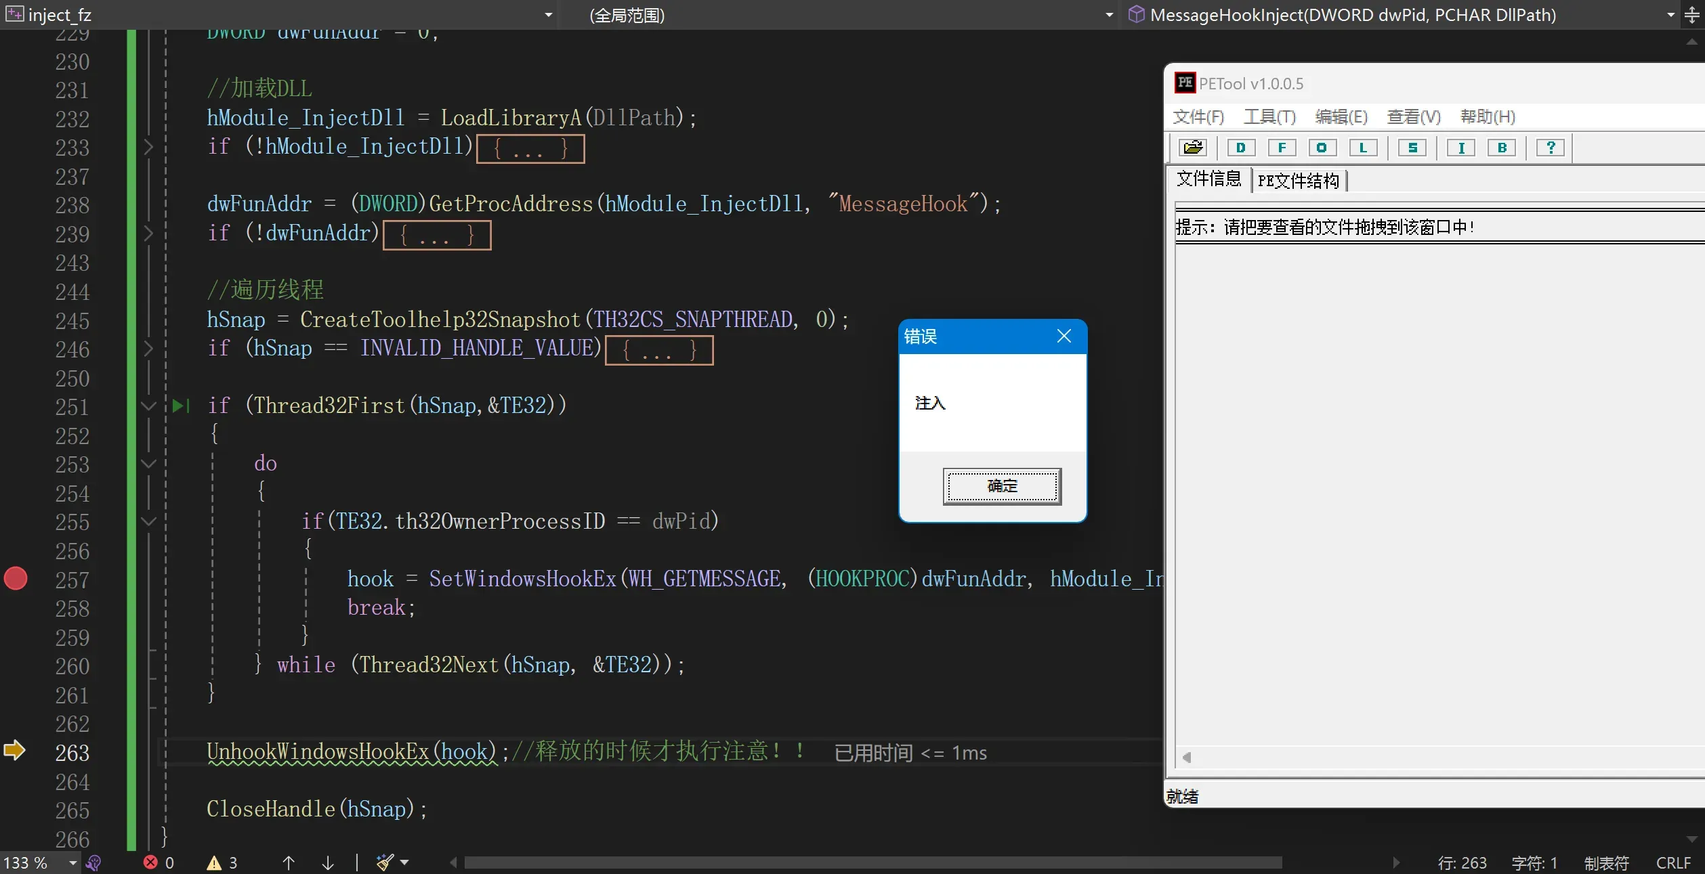Click the open file icon in PETool toolbar
Screen dimensions: 1705x874
pyautogui.click(x=1193, y=148)
